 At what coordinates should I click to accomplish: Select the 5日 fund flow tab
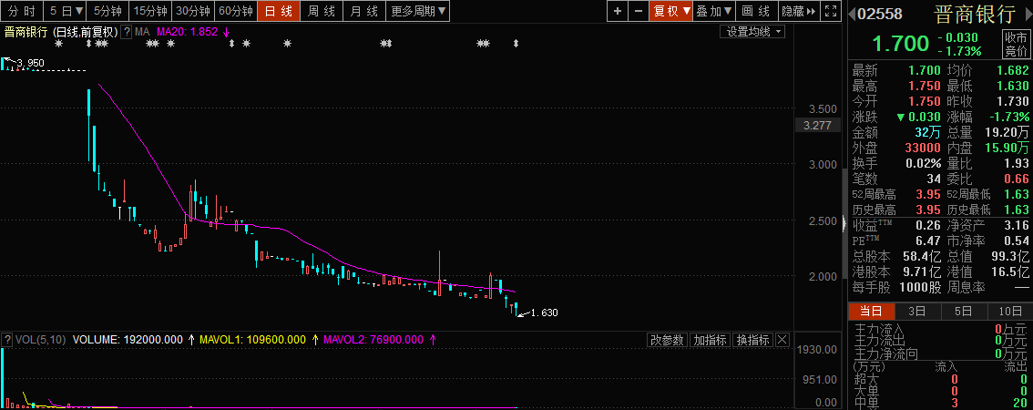(963, 311)
